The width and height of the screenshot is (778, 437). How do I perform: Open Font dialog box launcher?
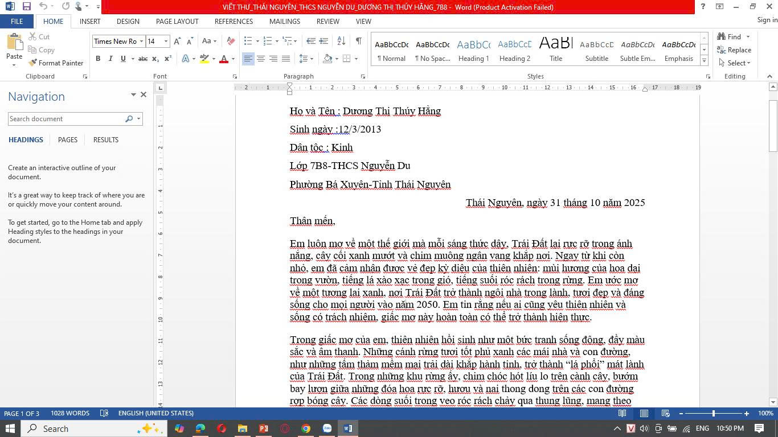(235, 76)
